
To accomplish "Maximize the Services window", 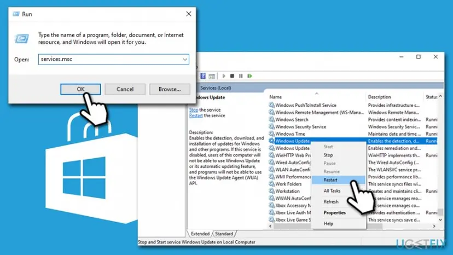I will pyautogui.click(x=419, y=57).
